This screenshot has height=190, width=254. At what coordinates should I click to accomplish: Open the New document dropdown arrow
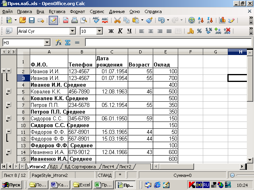point(16,20)
